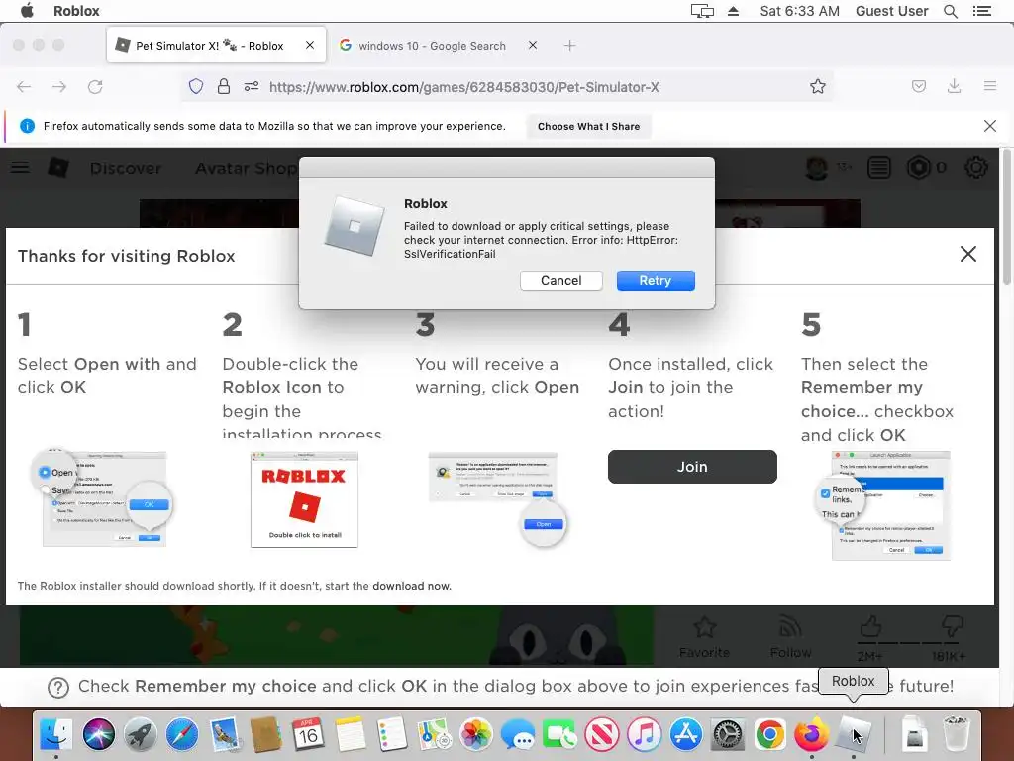Reload the current page
Viewport: 1014px width, 761px height.
click(95, 87)
